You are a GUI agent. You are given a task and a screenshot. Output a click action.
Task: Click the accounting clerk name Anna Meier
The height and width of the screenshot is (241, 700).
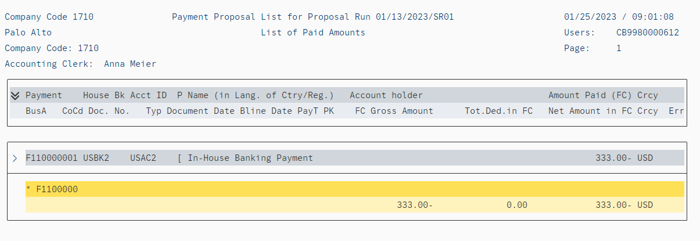[130, 64]
